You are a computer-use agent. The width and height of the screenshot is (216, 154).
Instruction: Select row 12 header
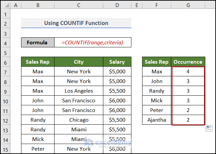[5, 120]
